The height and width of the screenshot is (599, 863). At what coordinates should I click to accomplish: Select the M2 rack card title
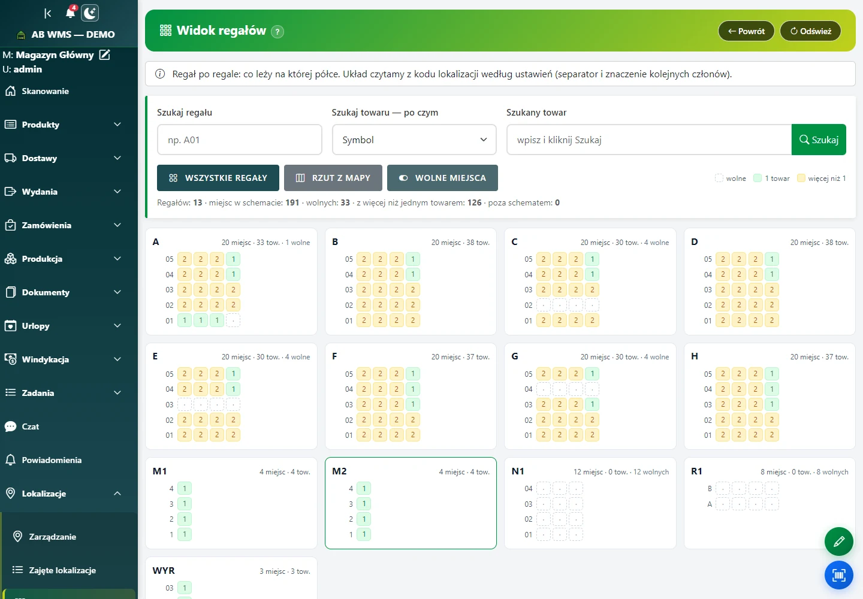click(339, 471)
